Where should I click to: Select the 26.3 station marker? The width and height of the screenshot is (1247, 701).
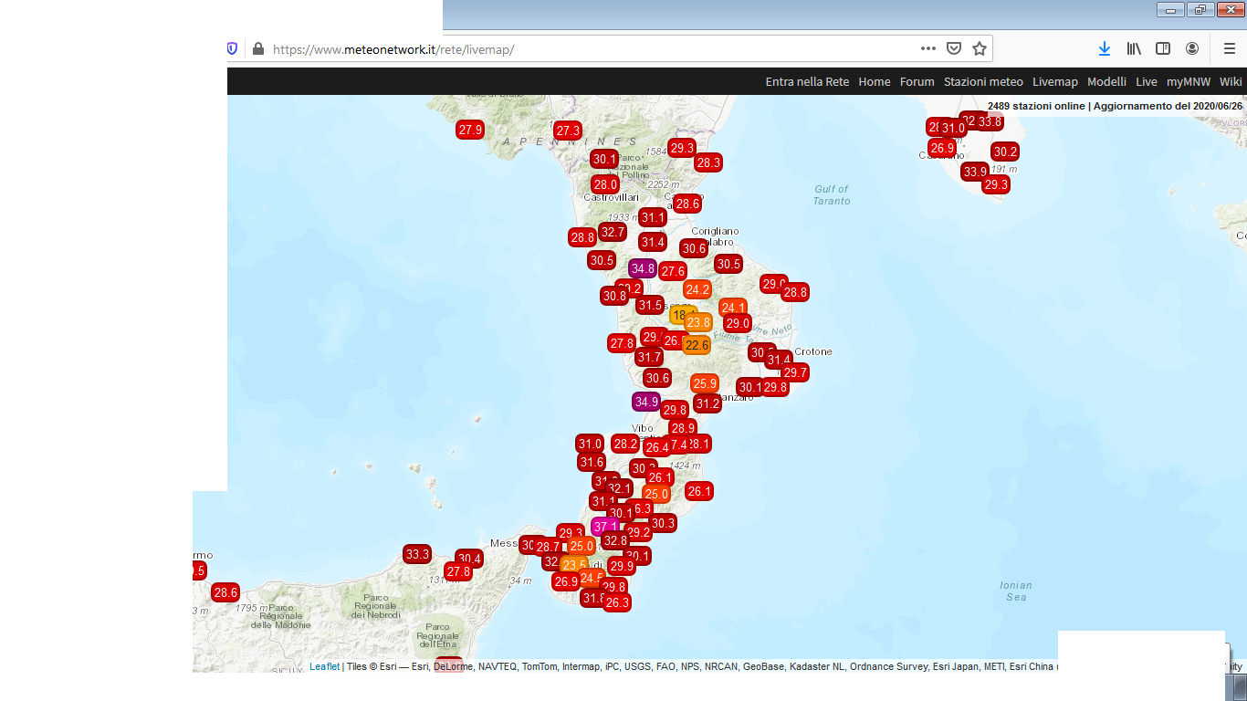coord(617,602)
